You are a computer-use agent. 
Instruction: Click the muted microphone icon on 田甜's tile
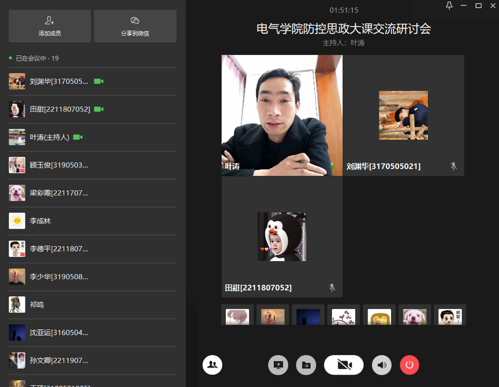[332, 288]
